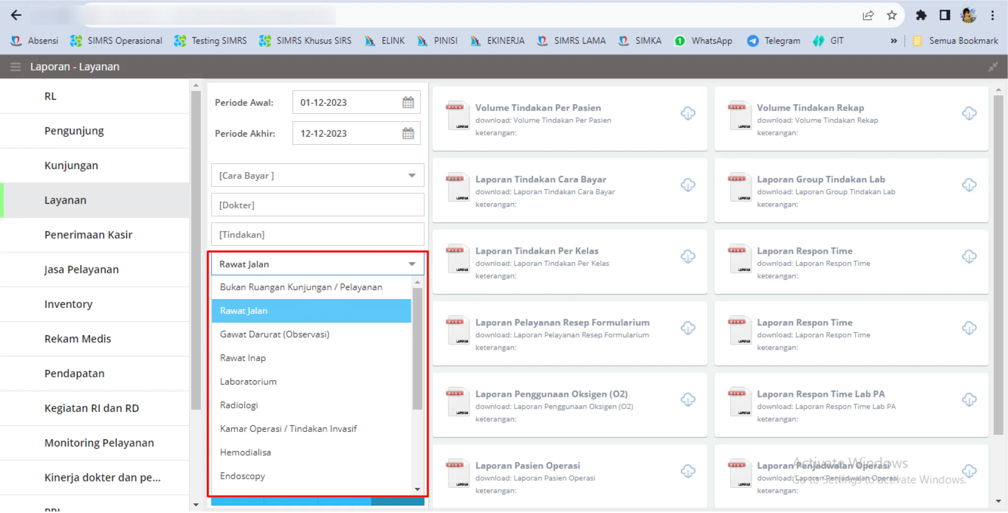Download Laporan Penggunaan Oksigen (O2) report
The height and width of the screenshot is (513, 1008).
tap(688, 399)
